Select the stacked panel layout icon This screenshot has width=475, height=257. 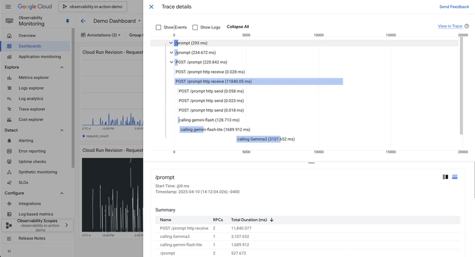(455, 177)
